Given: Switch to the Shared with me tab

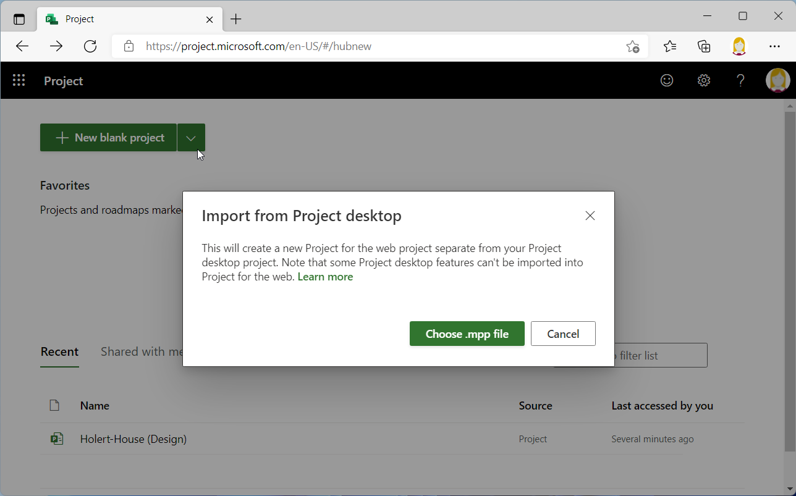Looking at the screenshot, I should (x=142, y=351).
